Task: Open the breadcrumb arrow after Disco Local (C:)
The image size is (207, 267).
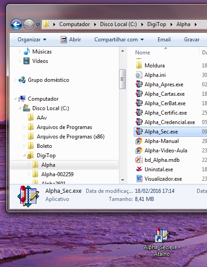Action: click(x=142, y=25)
